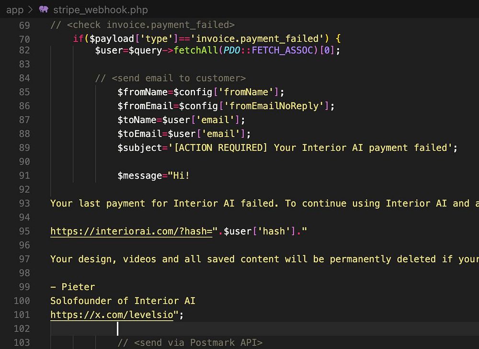Click the '// <send email to customer>' comment
Image resolution: width=479 pixels, height=349 pixels.
point(171,78)
